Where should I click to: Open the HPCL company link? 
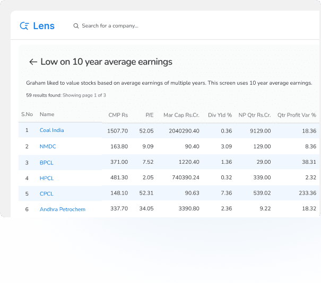coord(47,178)
